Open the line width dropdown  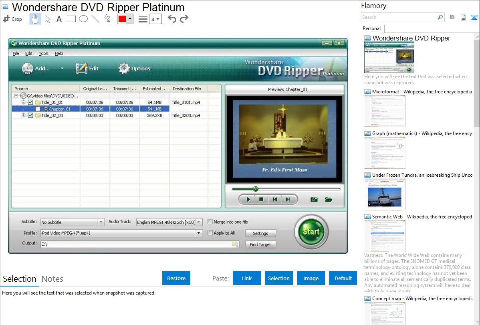point(155,19)
